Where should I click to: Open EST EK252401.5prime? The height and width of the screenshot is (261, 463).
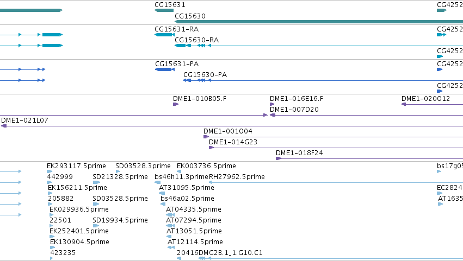point(79,232)
